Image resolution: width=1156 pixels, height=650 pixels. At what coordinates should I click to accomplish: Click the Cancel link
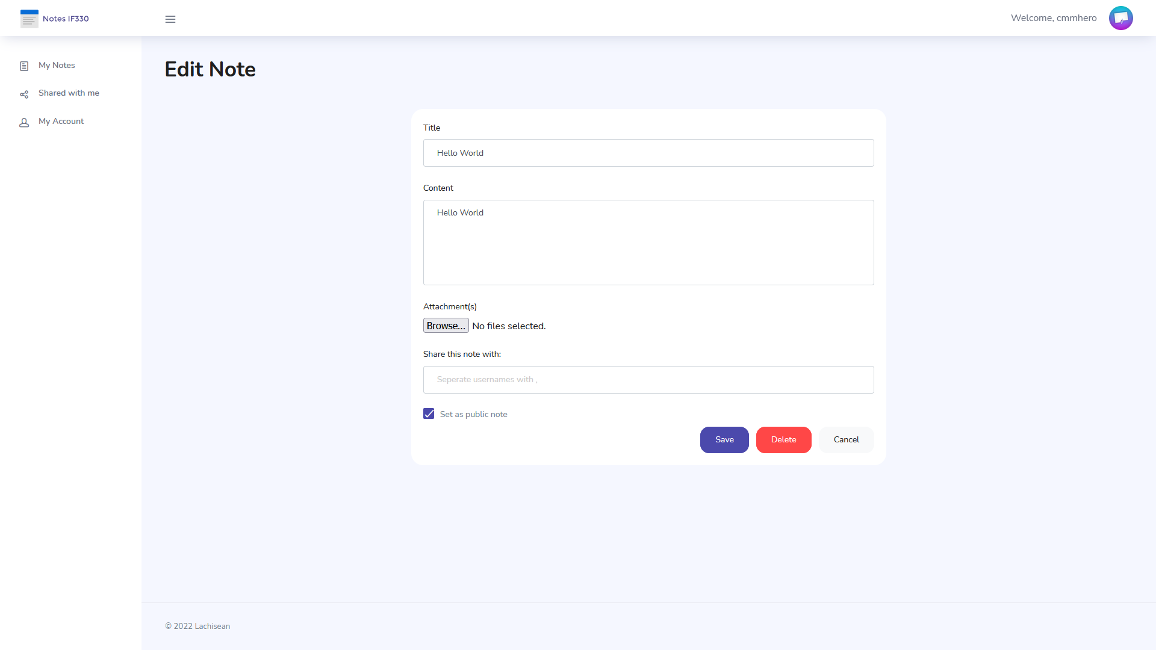847,439
